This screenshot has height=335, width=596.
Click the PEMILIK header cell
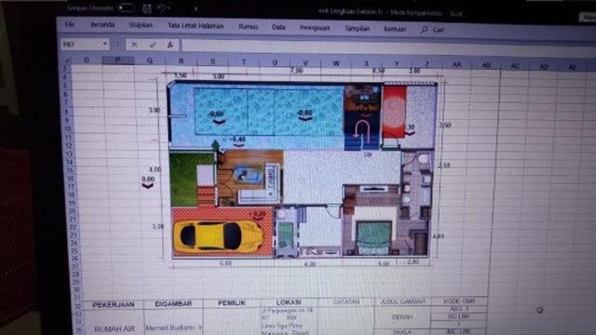[x=232, y=303]
